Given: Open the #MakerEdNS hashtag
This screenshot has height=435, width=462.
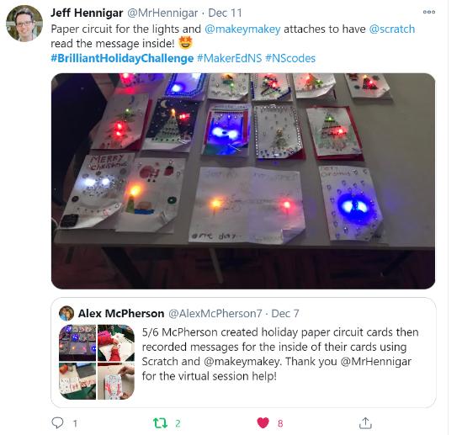Looking at the screenshot, I should coord(229,58).
